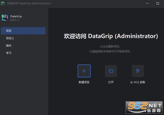Viewport: 164px width, 115px height.
Task: Click the Get from VCS branch icon
Action: pyautogui.click(x=138, y=71)
